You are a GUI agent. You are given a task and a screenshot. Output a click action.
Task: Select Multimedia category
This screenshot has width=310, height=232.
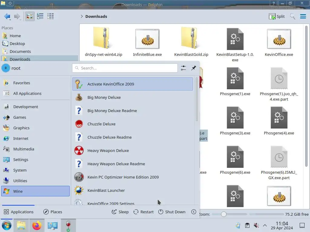[35, 149]
